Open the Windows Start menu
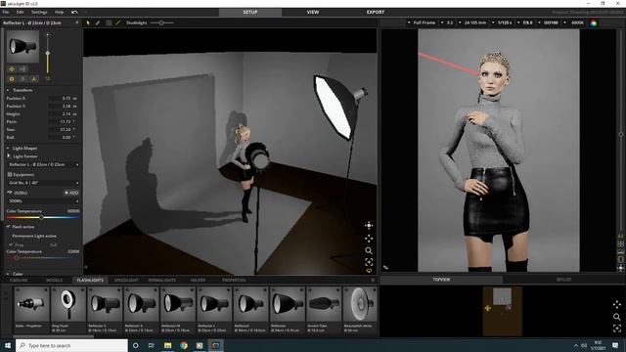 coord(8,345)
